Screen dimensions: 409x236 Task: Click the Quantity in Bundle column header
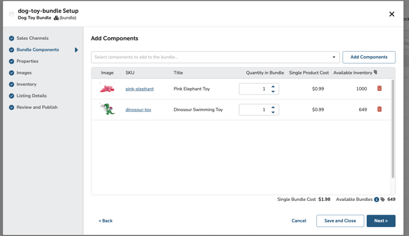click(x=265, y=73)
